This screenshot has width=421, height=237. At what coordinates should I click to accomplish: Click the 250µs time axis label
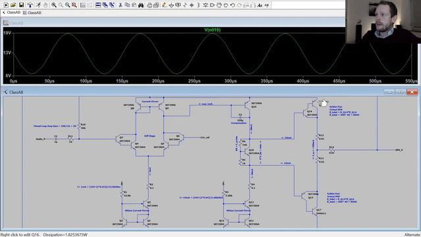194,81
